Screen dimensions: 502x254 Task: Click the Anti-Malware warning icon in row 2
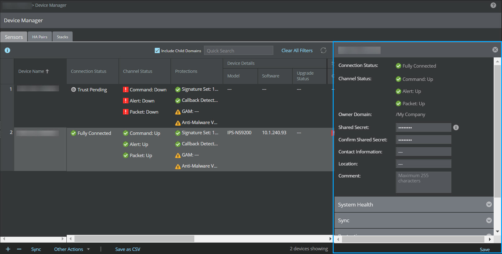pyautogui.click(x=178, y=166)
